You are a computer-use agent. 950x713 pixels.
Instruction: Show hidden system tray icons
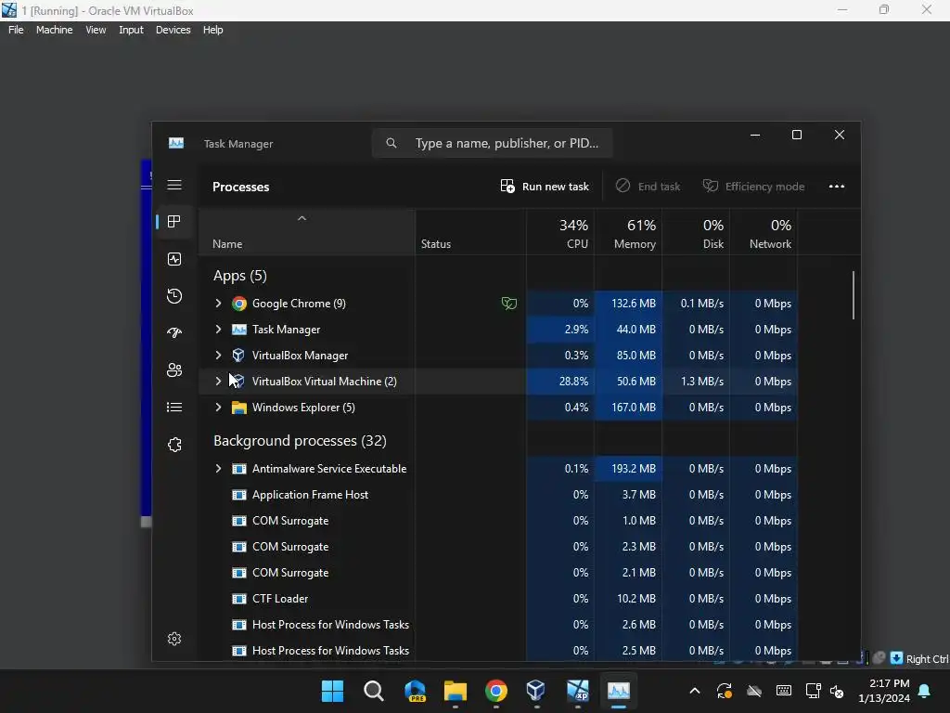(x=695, y=691)
